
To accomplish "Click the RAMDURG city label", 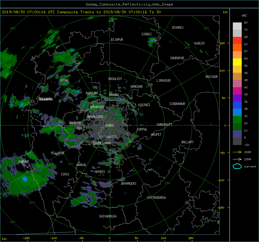I will (92, 93).
